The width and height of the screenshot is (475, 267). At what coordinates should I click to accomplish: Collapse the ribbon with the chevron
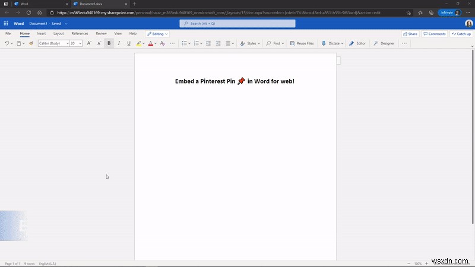point(472,46)
